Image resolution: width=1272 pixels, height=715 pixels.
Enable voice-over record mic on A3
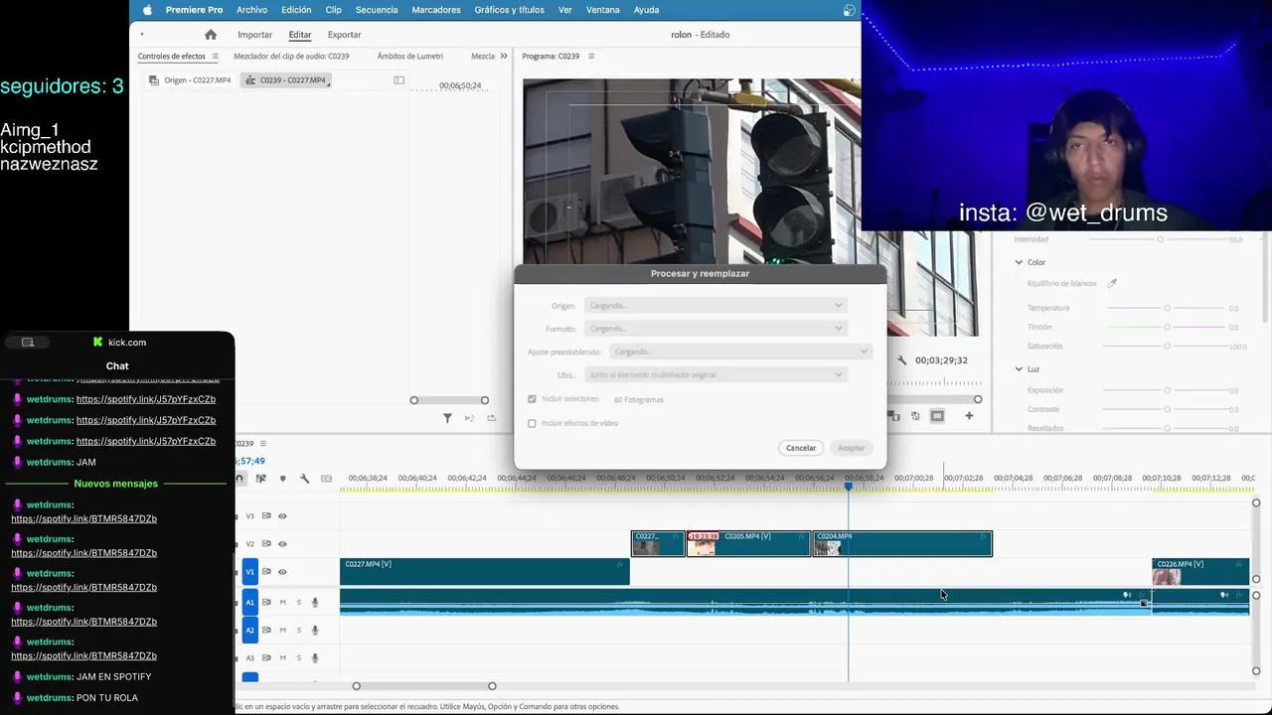315,657
